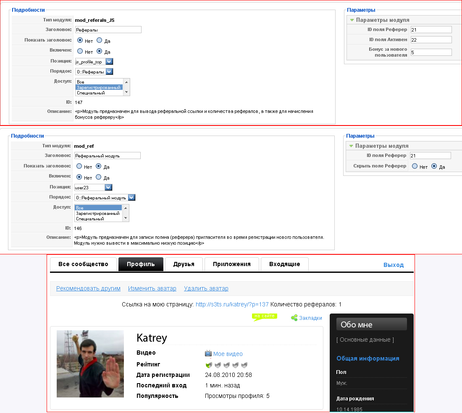Click the Бонус за нового пользователя field

coord(431,52)
